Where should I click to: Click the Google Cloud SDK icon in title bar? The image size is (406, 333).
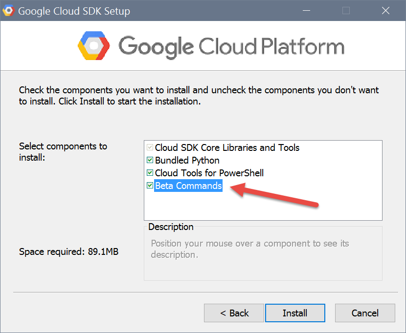pyautogui.click(x=8, y=10)
